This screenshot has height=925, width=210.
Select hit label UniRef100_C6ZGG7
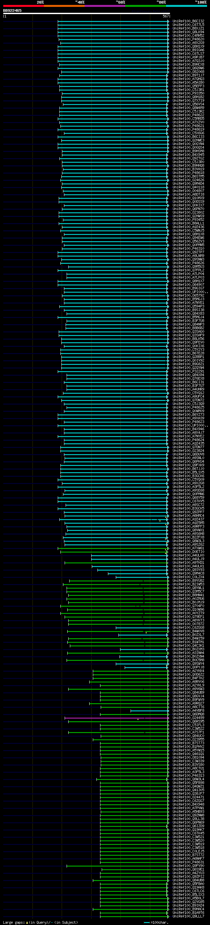point(188,801)
